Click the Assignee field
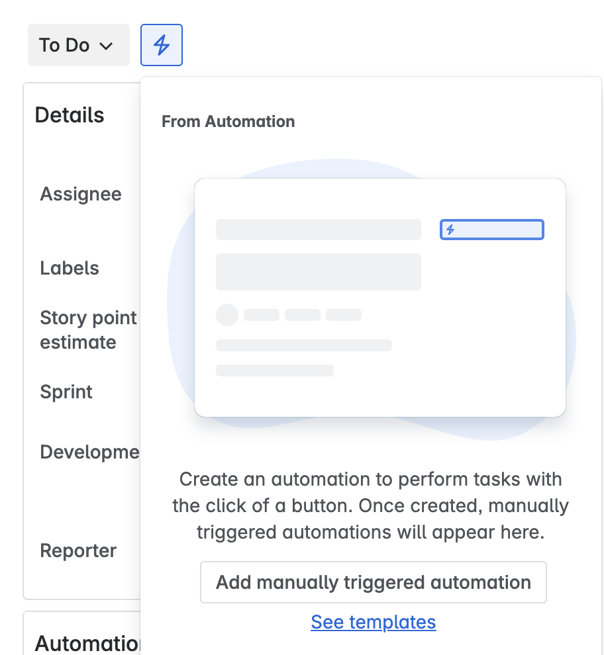The image size is (604, 655). 80,194
